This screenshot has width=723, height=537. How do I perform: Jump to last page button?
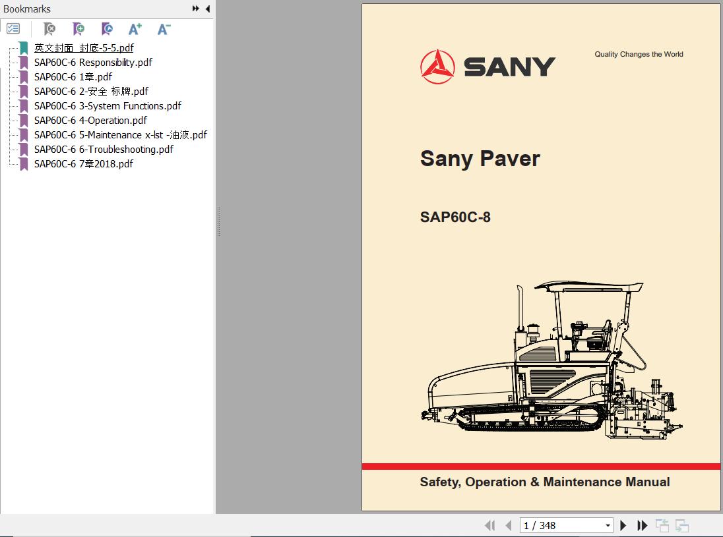tap(642, 526)
